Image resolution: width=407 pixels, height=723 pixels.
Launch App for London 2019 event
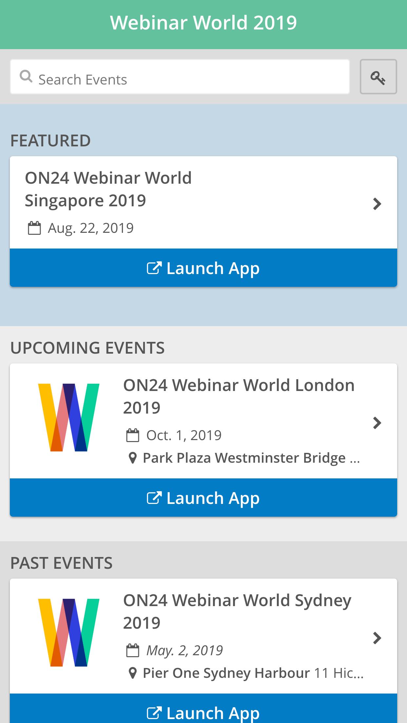(x=203, y=498)
